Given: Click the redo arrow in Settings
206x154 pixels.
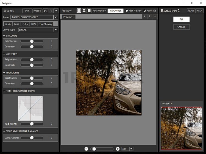Looking at the screenshot, I should tap(51, 11).
